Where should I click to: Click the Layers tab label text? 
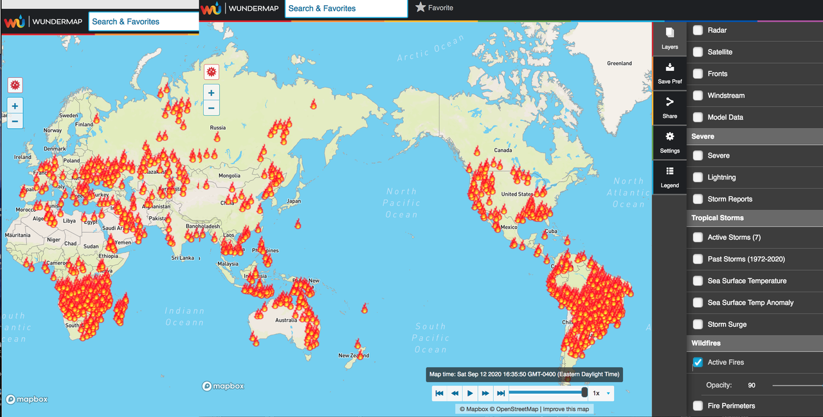pyautogui.click(x=669, y=47)
